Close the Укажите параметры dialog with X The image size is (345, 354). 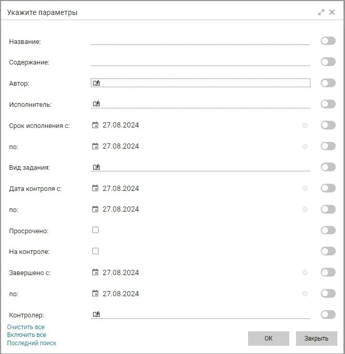pyautogui.click(x=332, y=12)
